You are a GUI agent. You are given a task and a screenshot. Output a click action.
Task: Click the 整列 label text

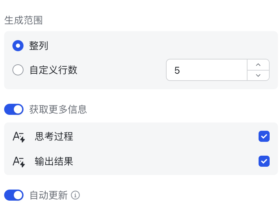[39, 46]
